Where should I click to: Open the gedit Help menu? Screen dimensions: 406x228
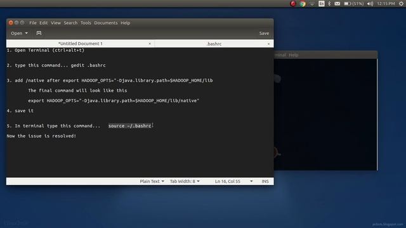(126, 23)
